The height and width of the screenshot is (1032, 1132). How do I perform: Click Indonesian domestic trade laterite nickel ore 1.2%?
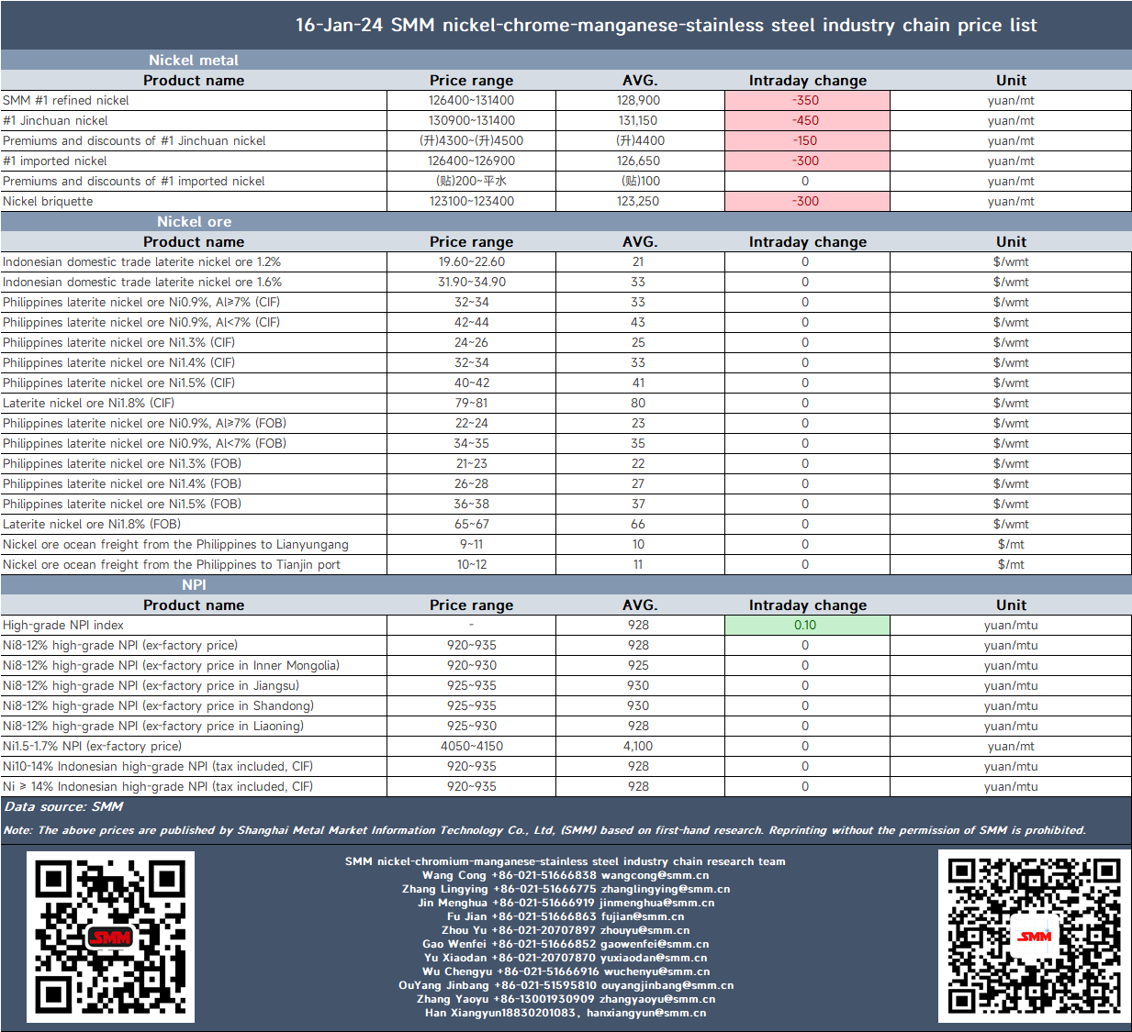(x=142, y=261)
